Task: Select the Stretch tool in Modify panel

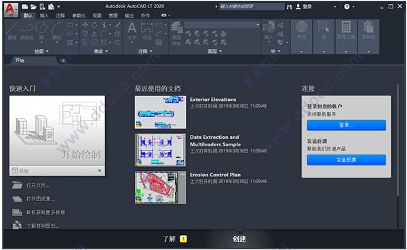Action: point(85,42)
